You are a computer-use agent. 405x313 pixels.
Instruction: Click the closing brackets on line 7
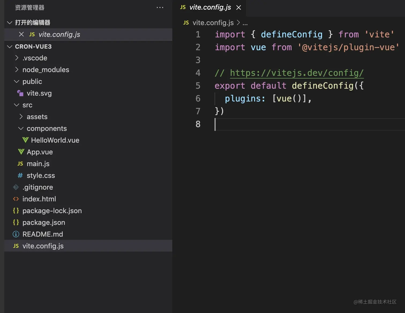tap(219, 111)
